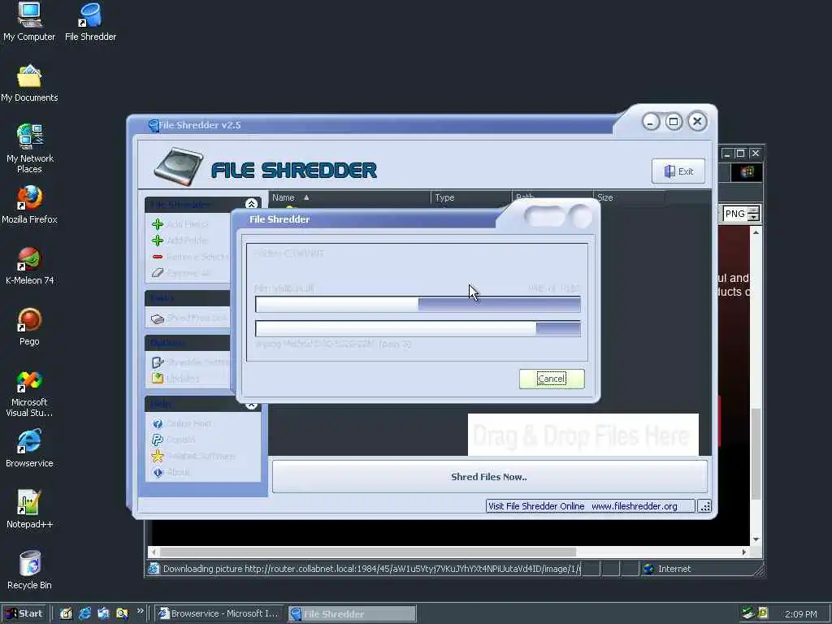Collapse the File Shredder sidebar section
The image size is (832, 624).
(x=252, y=204)
